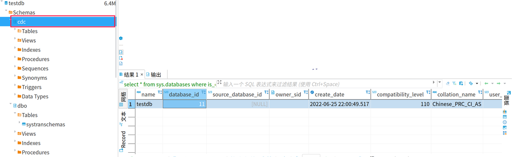Open script settings gear icon
518x157 pixels.
[x=121, y=38]
